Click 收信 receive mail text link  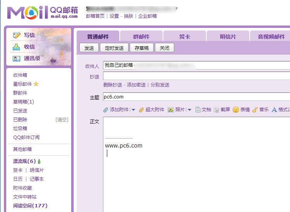pos(29,47)
